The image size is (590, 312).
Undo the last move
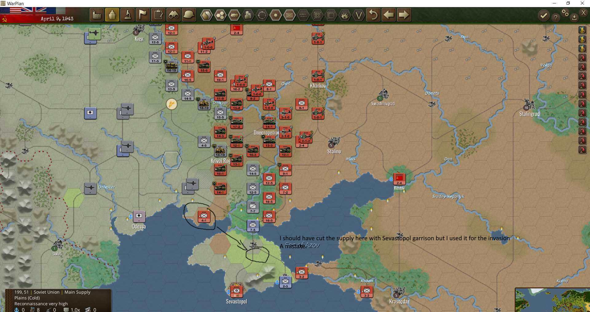point(373,15)
